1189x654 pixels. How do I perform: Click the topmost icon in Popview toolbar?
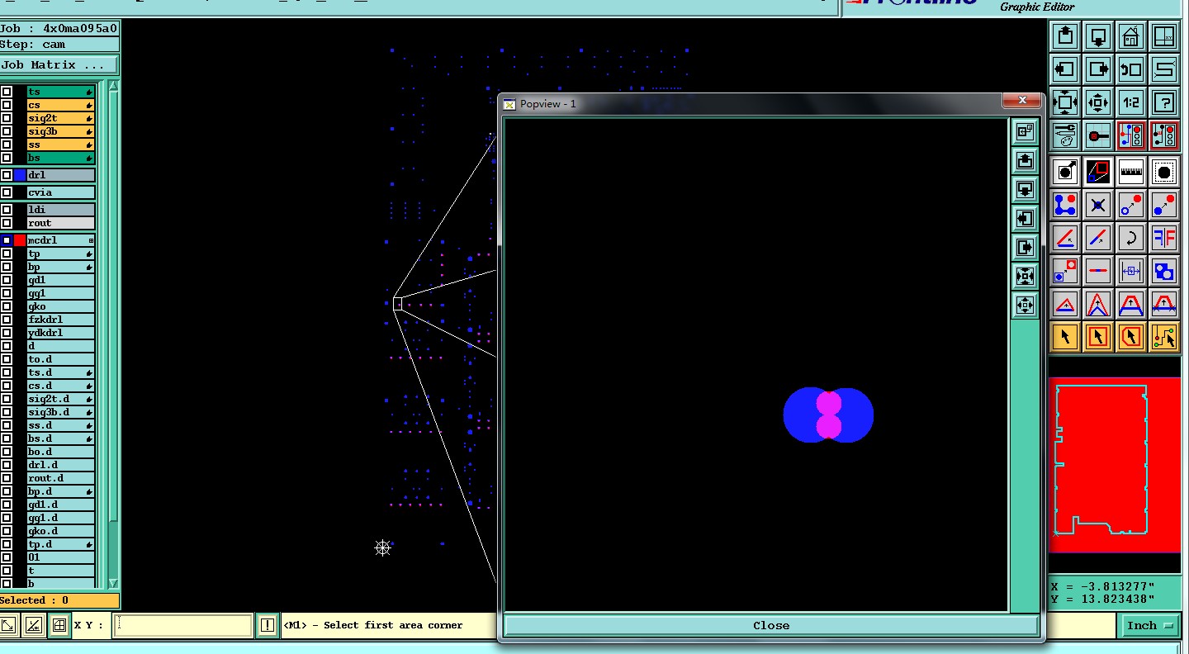pos(1025,131)
